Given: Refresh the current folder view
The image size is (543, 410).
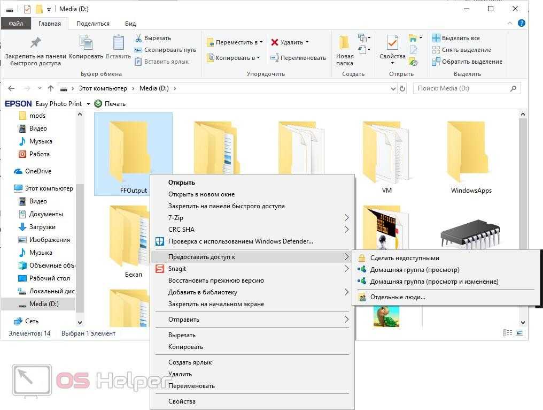Looking at the screenshot, I should tap(402, 88).
